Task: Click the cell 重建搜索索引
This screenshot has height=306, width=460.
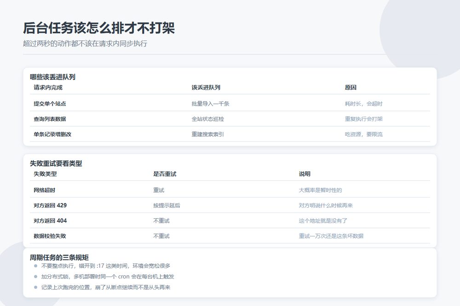Action: [208, 134]
